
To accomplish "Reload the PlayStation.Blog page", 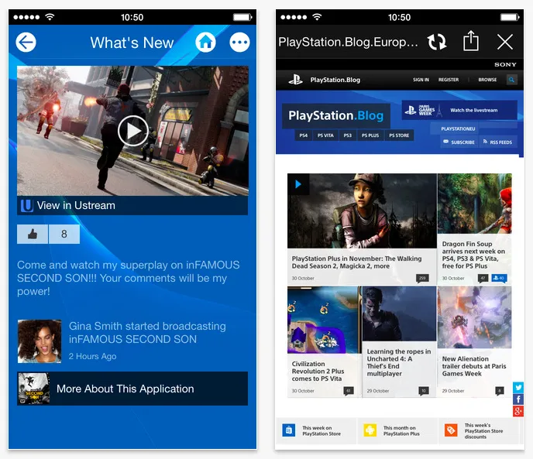I will point(437,42).
